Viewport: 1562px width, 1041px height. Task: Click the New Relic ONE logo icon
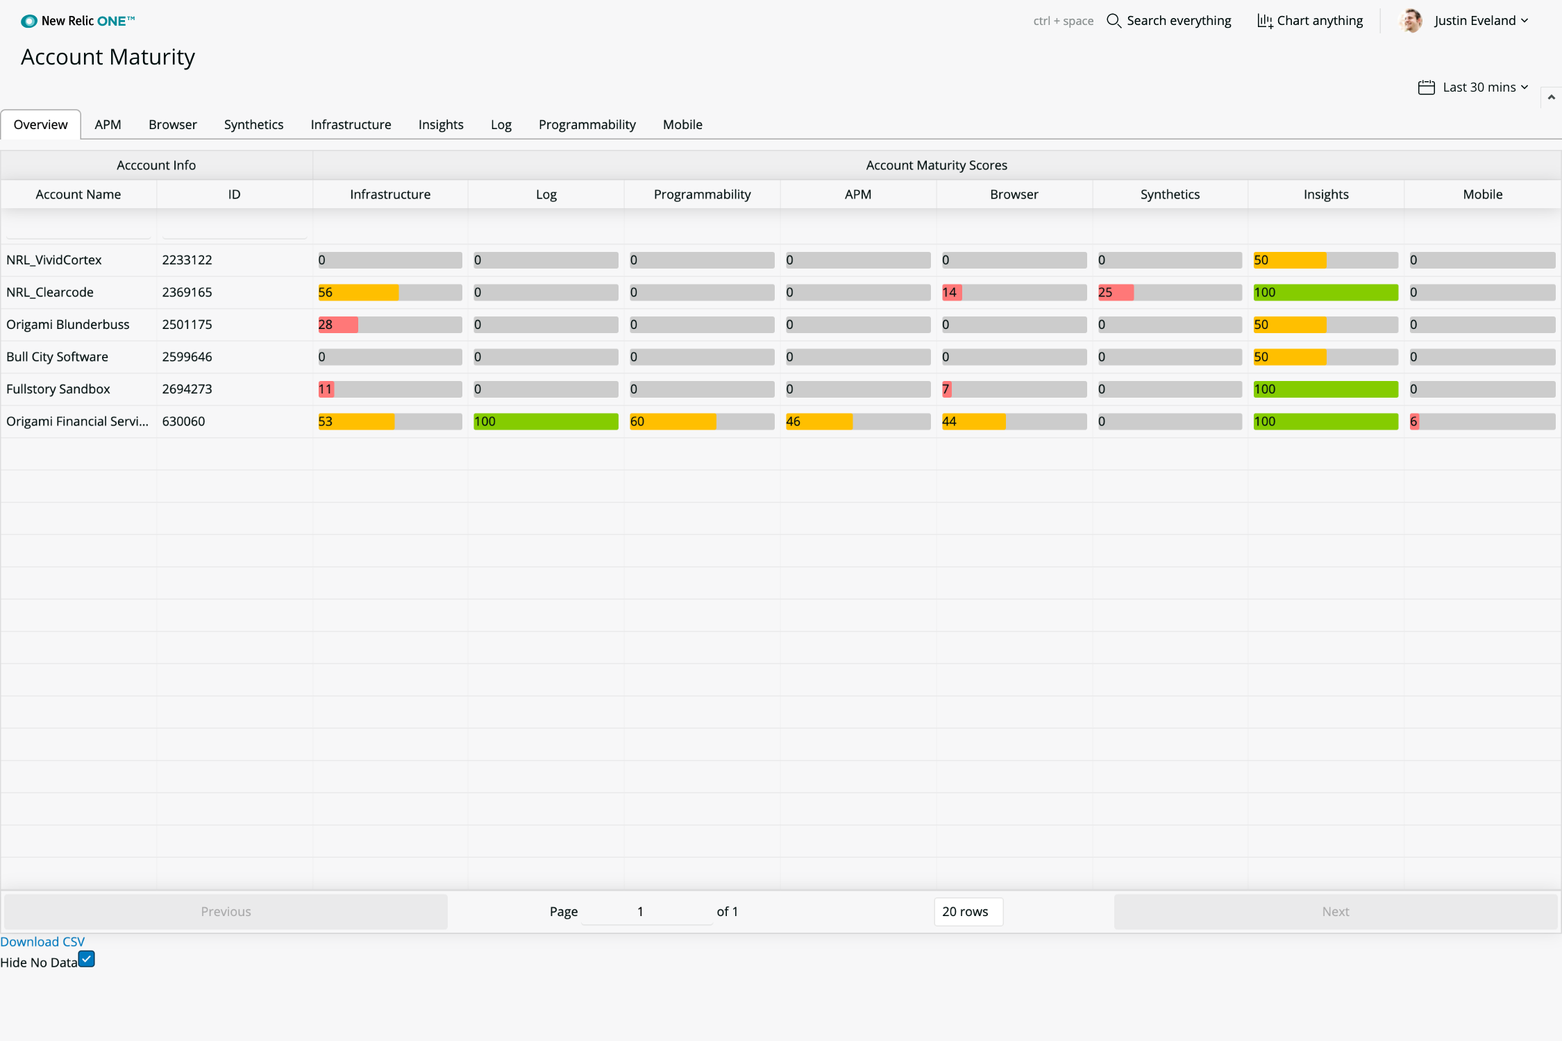(28, 21)
